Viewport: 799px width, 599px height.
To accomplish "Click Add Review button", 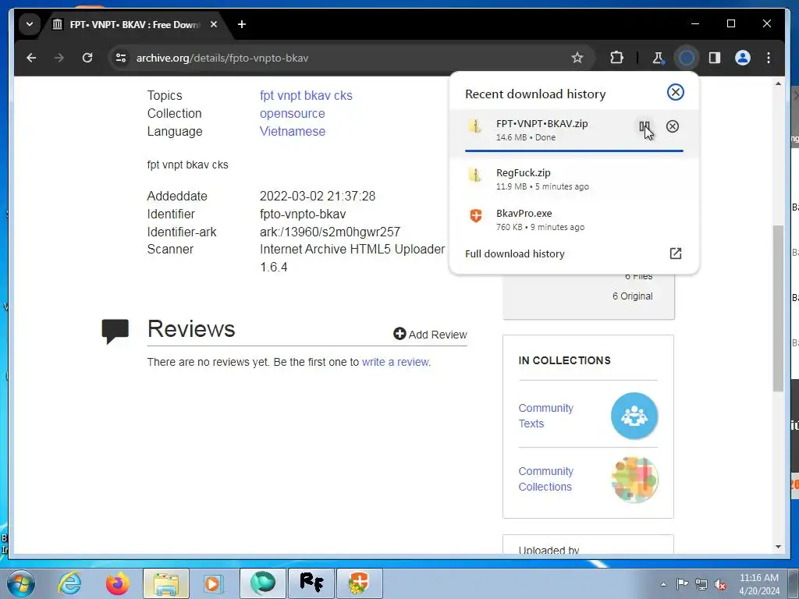I will (x=430, y=334).
